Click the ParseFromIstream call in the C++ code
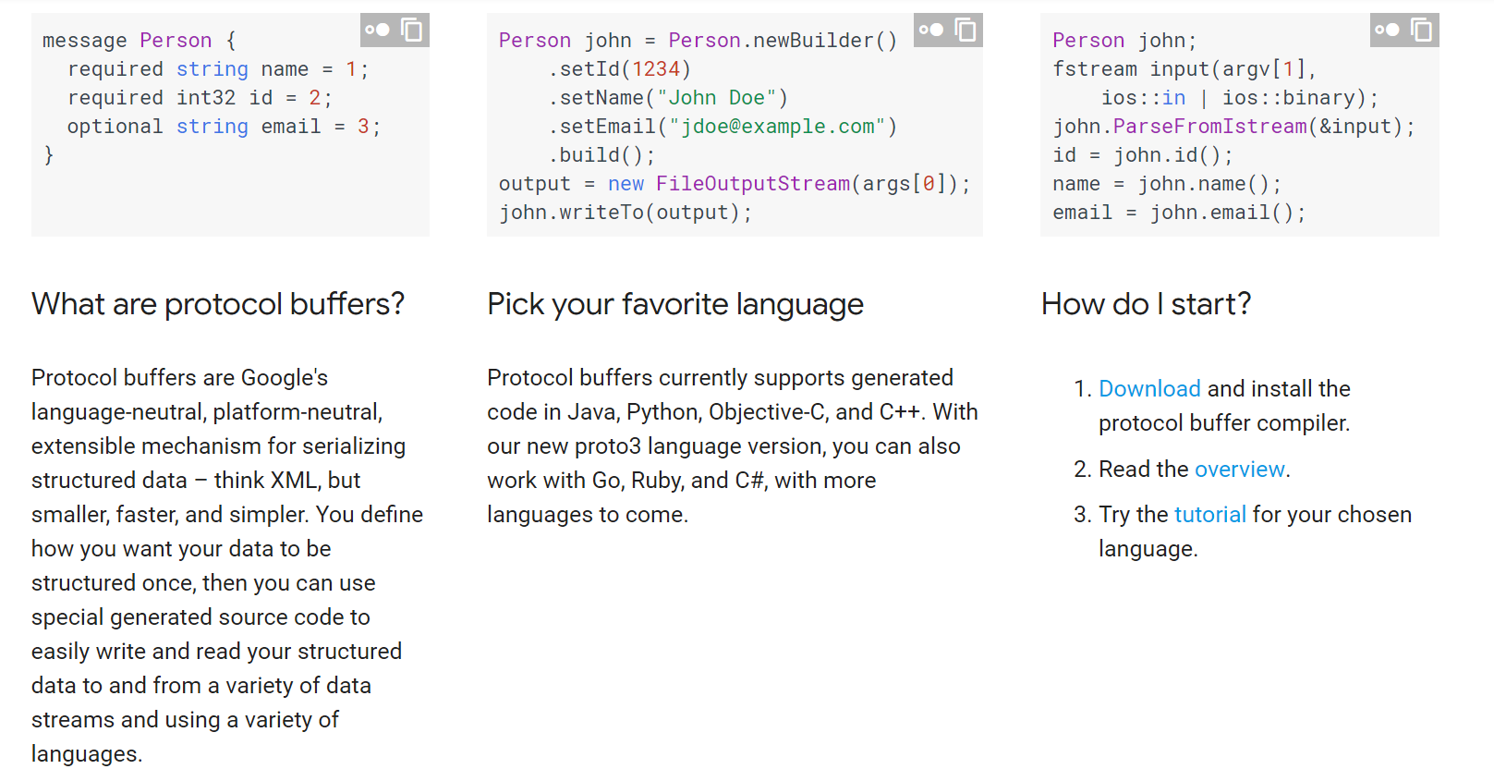 (1209, 127)
